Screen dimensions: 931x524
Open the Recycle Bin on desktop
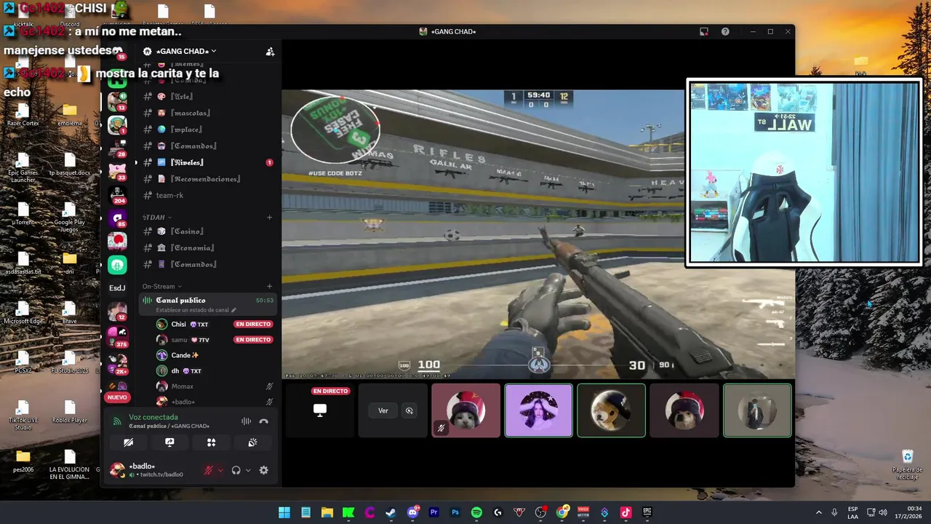[x=907, y=463]
